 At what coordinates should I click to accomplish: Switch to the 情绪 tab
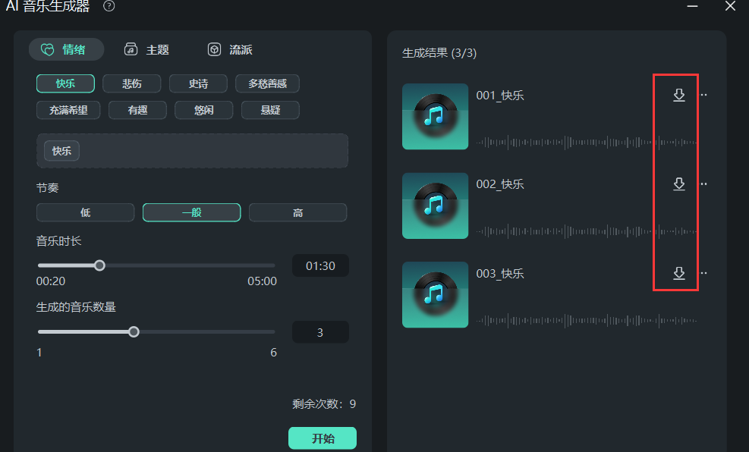point(66,49)
